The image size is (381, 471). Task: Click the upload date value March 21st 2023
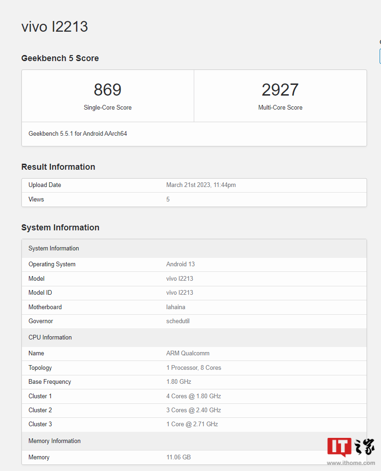click(201, 185)
